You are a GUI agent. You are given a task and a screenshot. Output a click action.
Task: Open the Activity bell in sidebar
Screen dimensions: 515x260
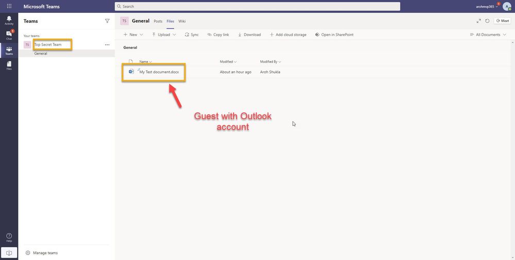pyautogui.click(x=9, y=21)
